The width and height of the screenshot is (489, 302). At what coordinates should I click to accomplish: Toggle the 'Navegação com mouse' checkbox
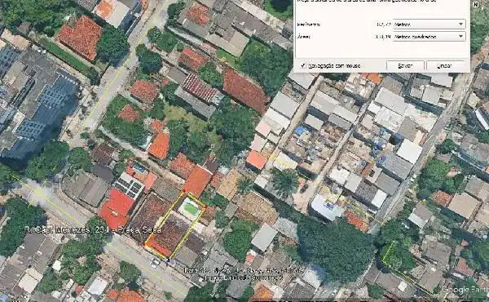coord(303,65)
